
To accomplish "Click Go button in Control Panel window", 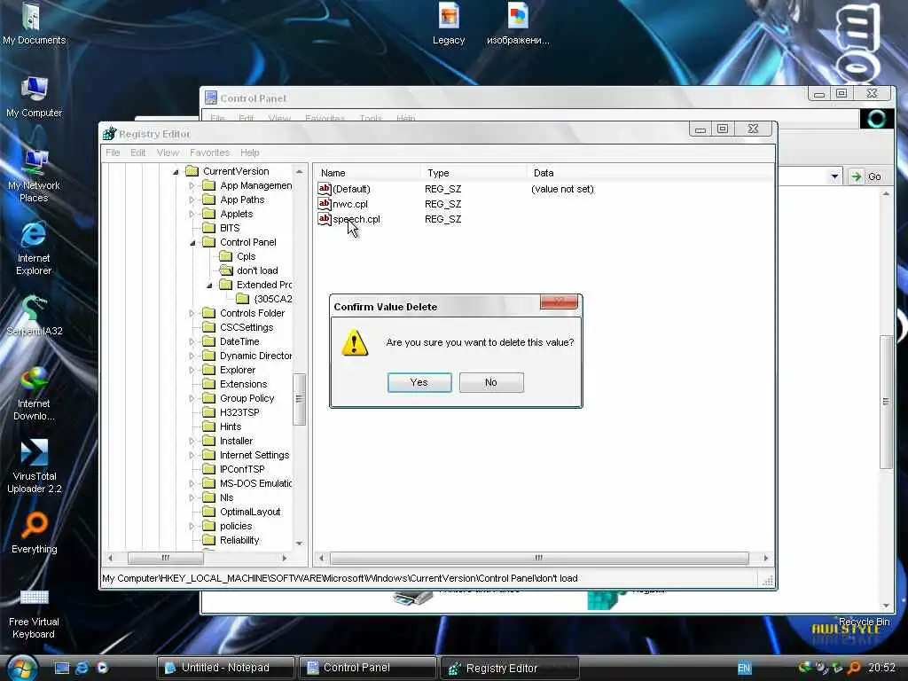I will tap(868, 176).
